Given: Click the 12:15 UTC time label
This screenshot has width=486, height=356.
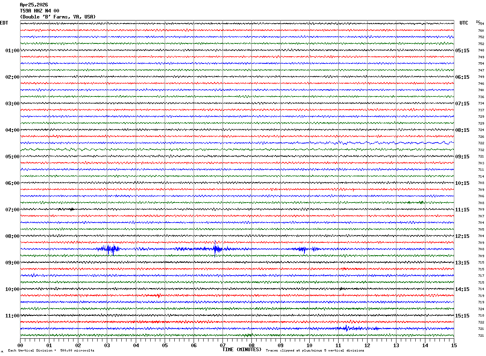Looking at the screenshot, I should click(x=462, y=236).
